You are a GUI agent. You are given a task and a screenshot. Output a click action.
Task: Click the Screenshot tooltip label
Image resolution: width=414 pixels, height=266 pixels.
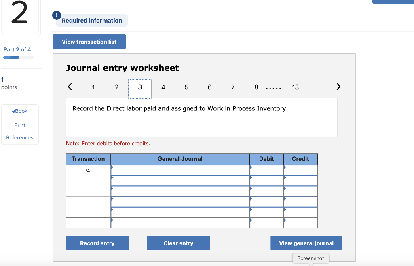[310, 258]
